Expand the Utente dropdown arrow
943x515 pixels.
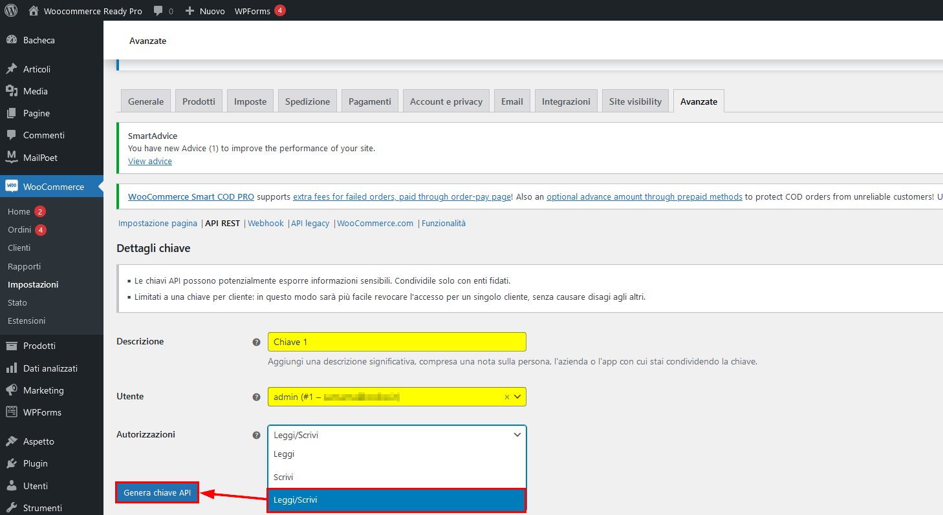tap(518, 397)
